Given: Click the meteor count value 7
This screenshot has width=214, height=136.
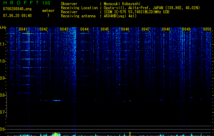Looking at the screenshot, I should (48, 16).
